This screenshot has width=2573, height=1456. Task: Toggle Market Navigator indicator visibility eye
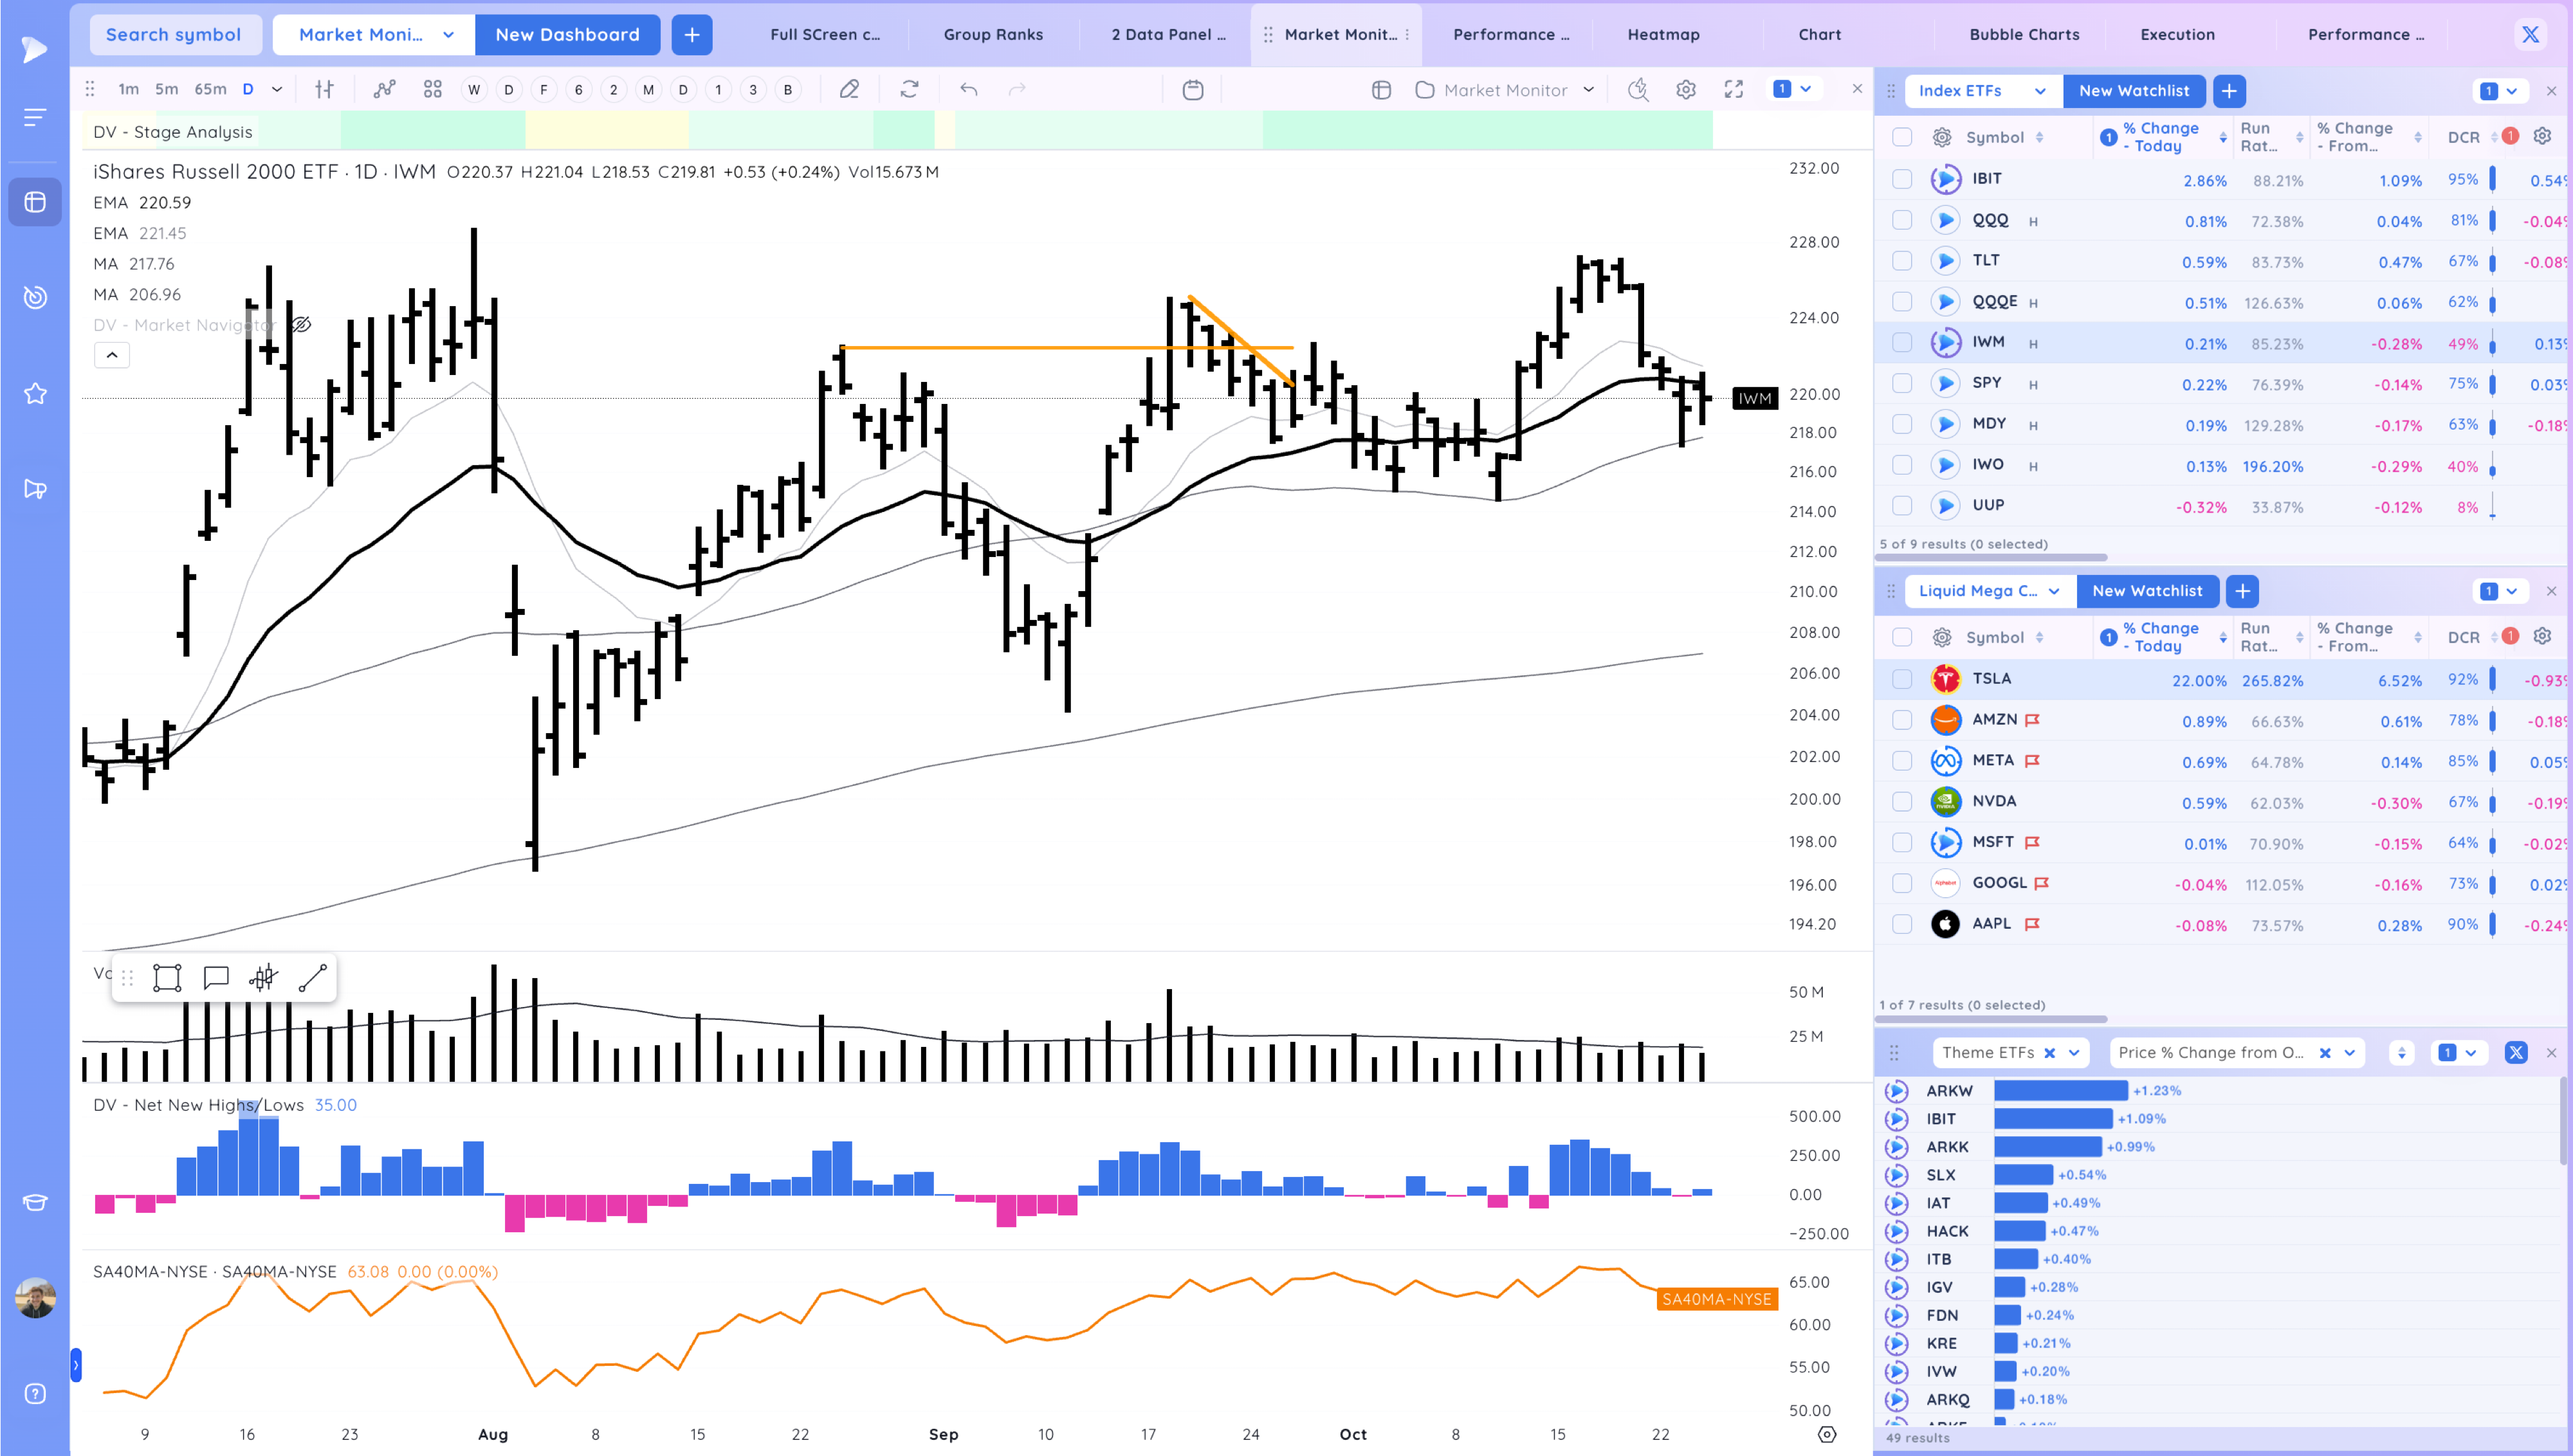point(301,325)
